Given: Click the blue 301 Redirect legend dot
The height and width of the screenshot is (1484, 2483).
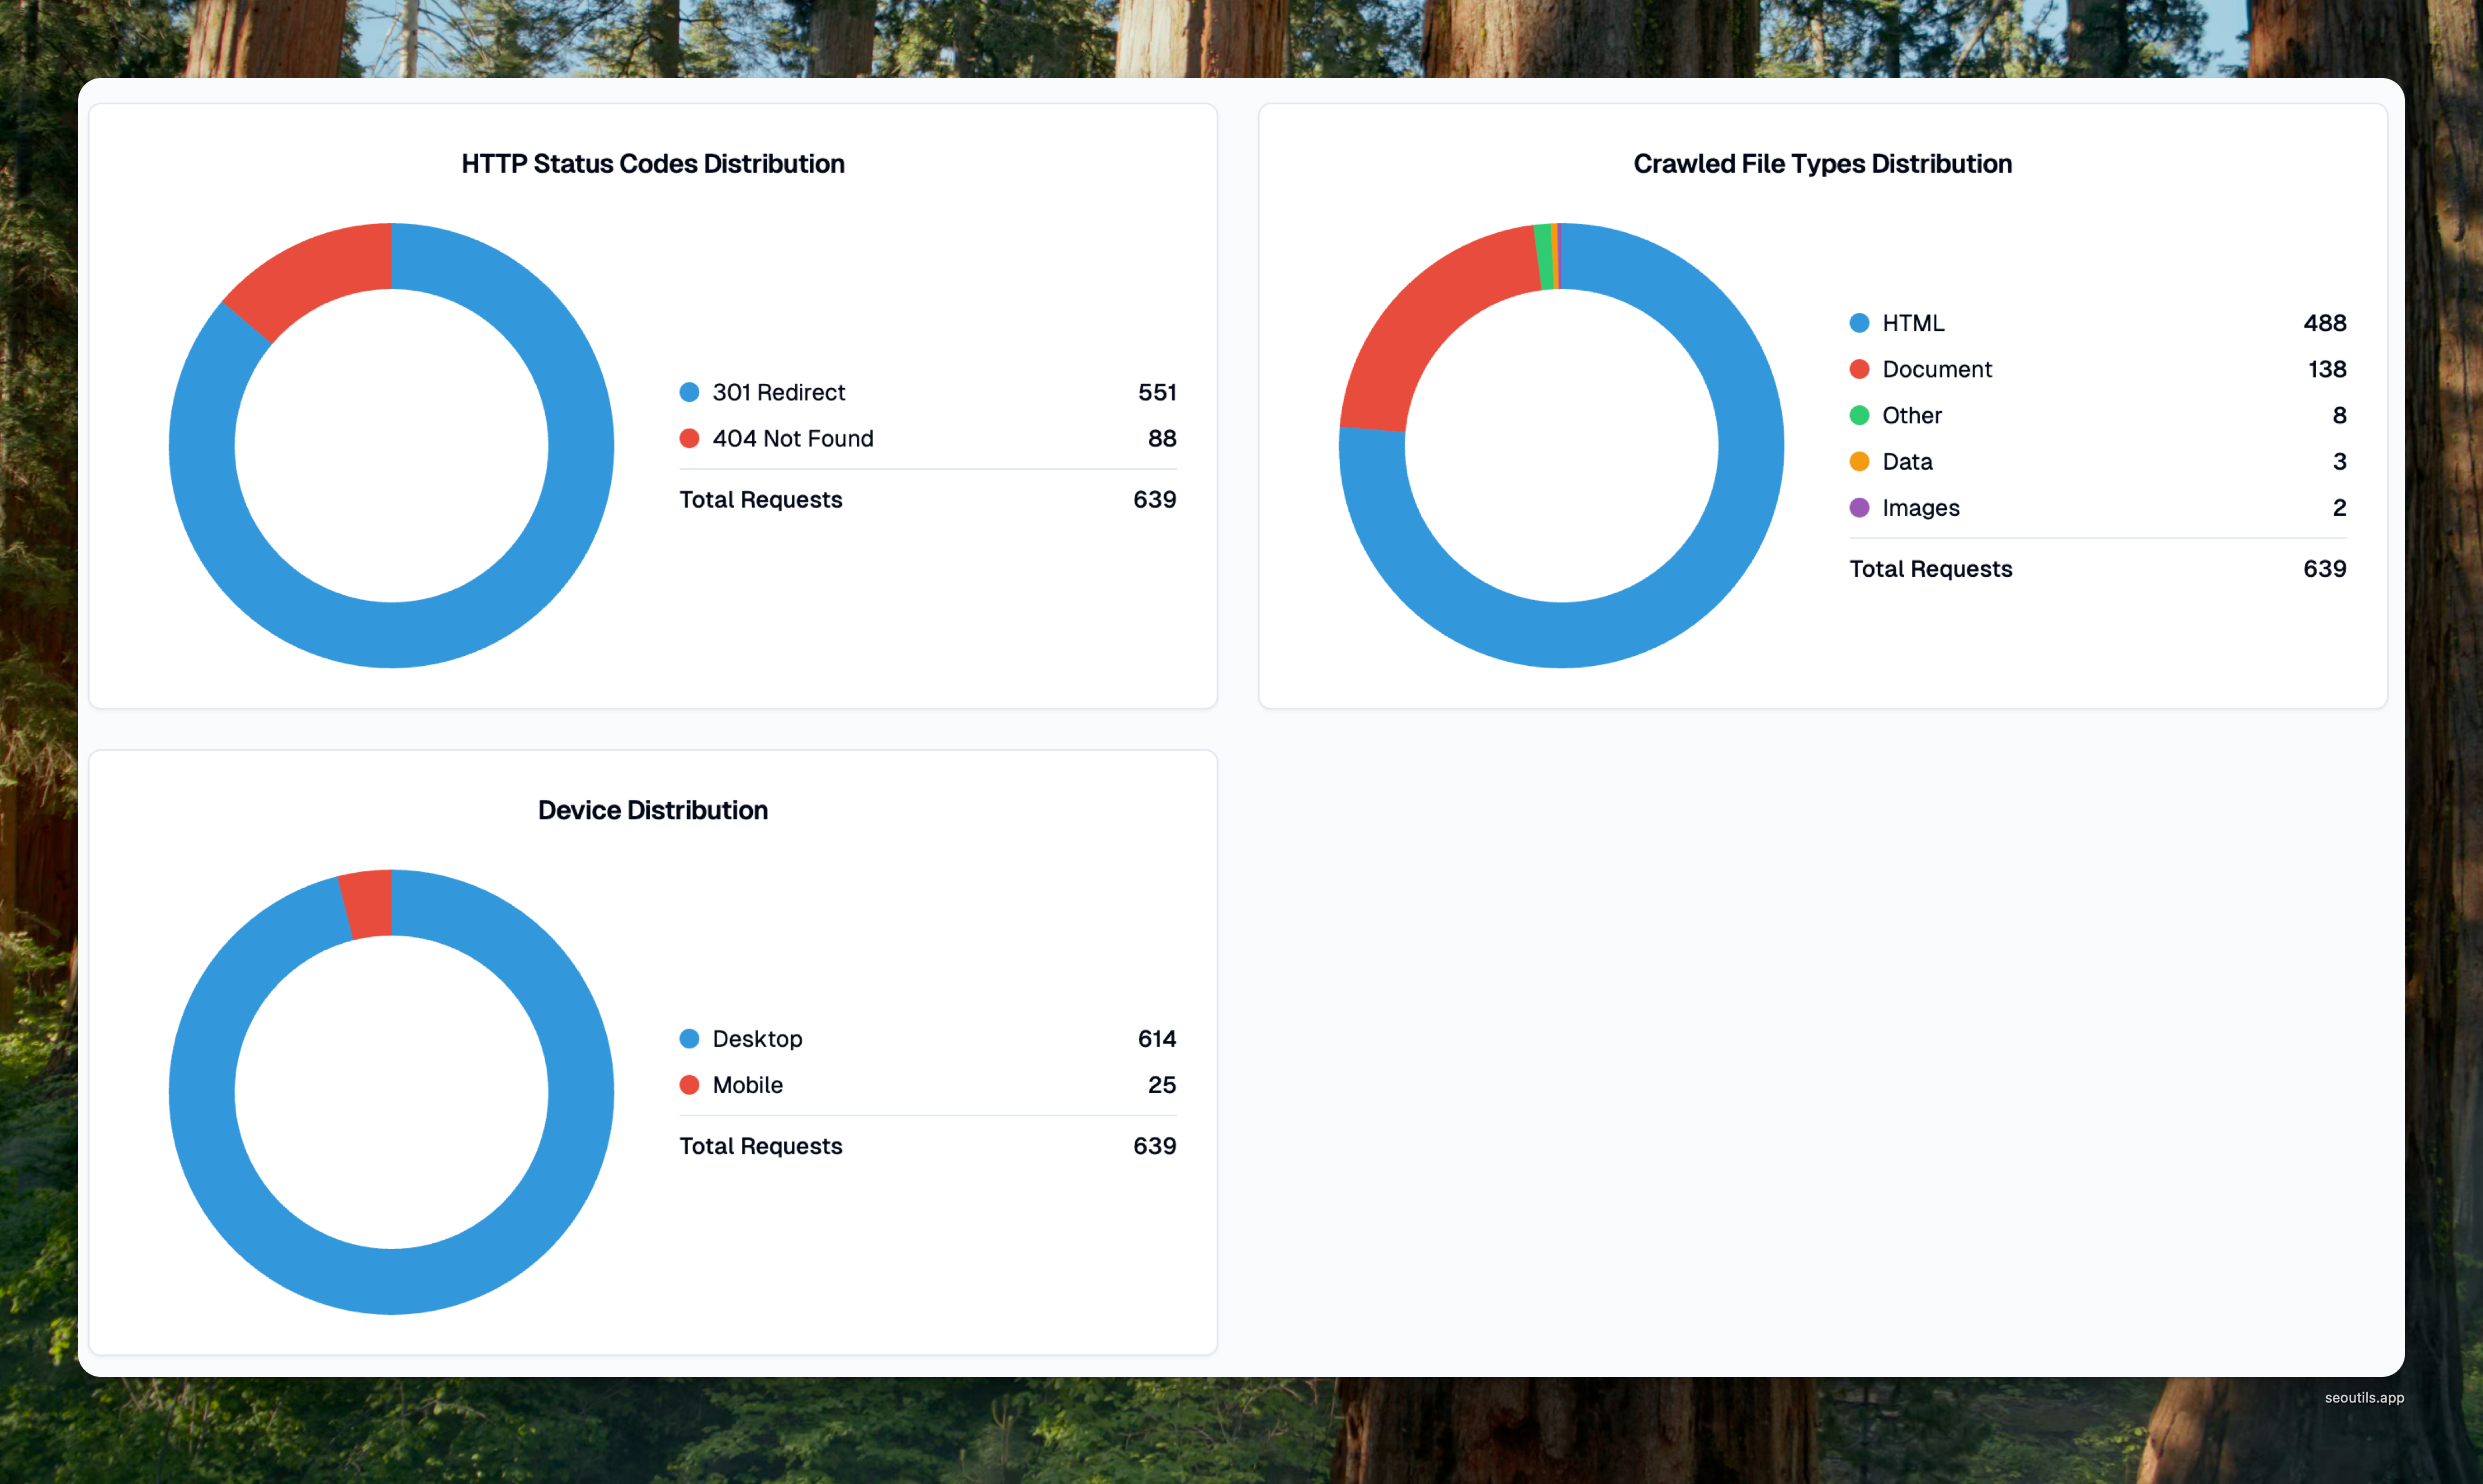Looking at the screenshot, I should pyautogui.click(x=689, y=392).
